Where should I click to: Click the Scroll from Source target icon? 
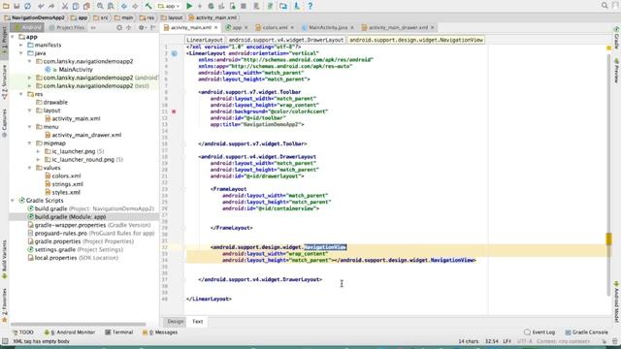pos(119,28)
